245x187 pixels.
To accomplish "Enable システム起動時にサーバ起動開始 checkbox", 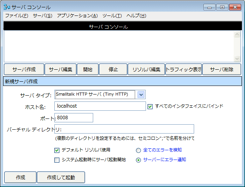I will [x=57, y=160].
